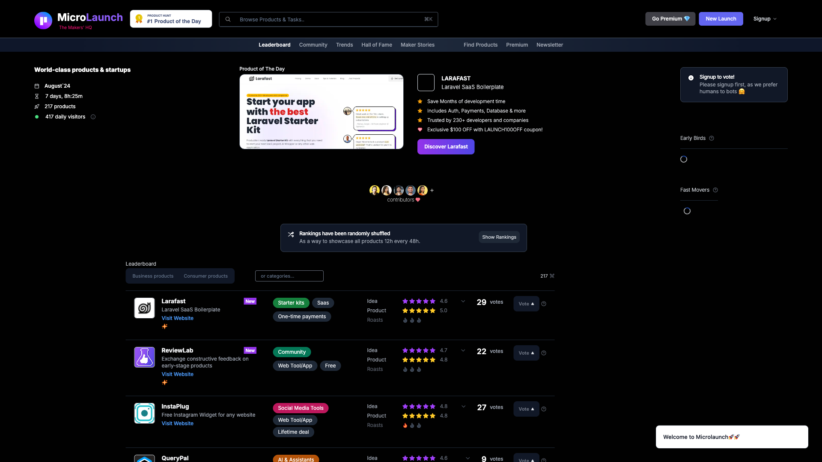This screenshot has width=822, height=462.
Task: Click the MicroLaunch logo icon
Action: [43, 20]
